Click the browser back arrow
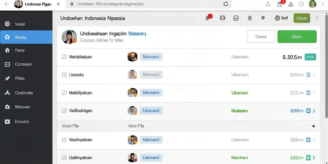This screenshot has width=328, height=164. pos(6,4)
